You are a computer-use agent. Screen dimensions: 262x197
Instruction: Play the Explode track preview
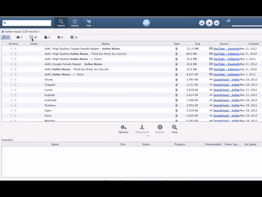(x=11, y=95)
